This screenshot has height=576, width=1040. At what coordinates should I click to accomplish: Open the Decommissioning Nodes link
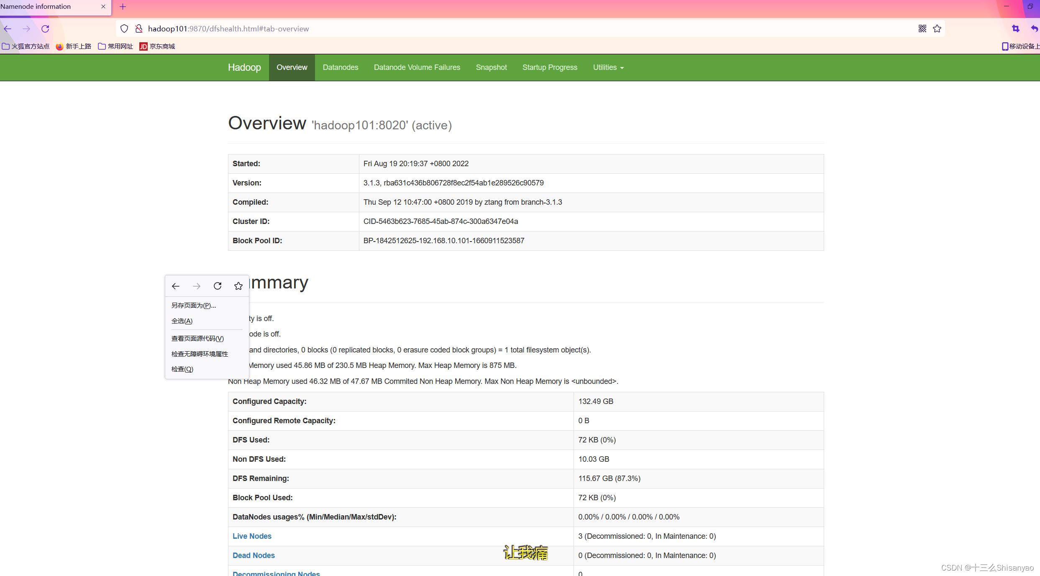point(276,573)
